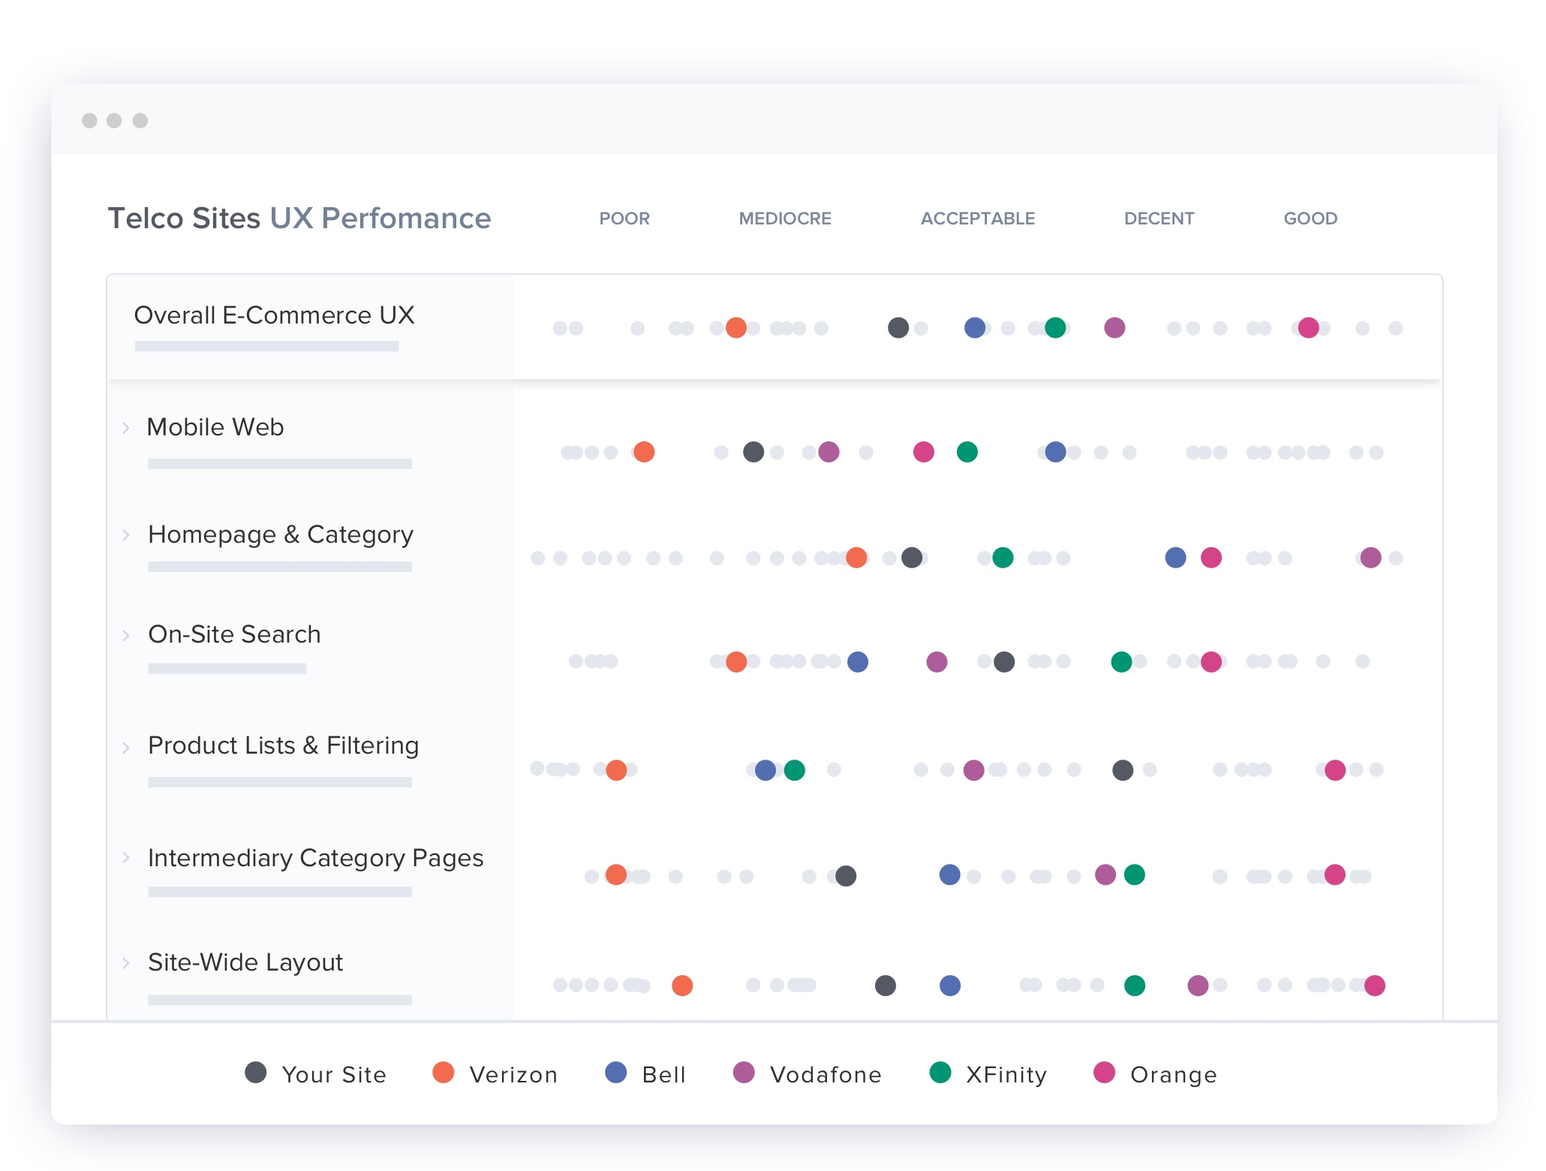Image resolution: width=1546 pixels, height=1171 pixels.
Task: Expand Intermediary Category Pages chevron
Action: pyautogui.click(x=126, y=858)
